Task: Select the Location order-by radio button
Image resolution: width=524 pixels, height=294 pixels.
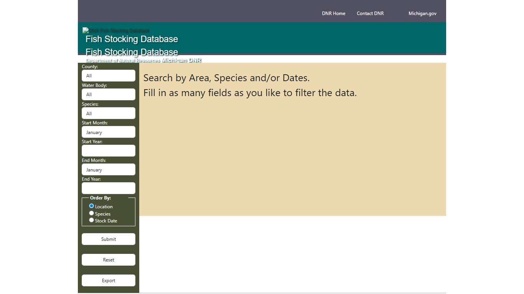Action: (91, 206)
